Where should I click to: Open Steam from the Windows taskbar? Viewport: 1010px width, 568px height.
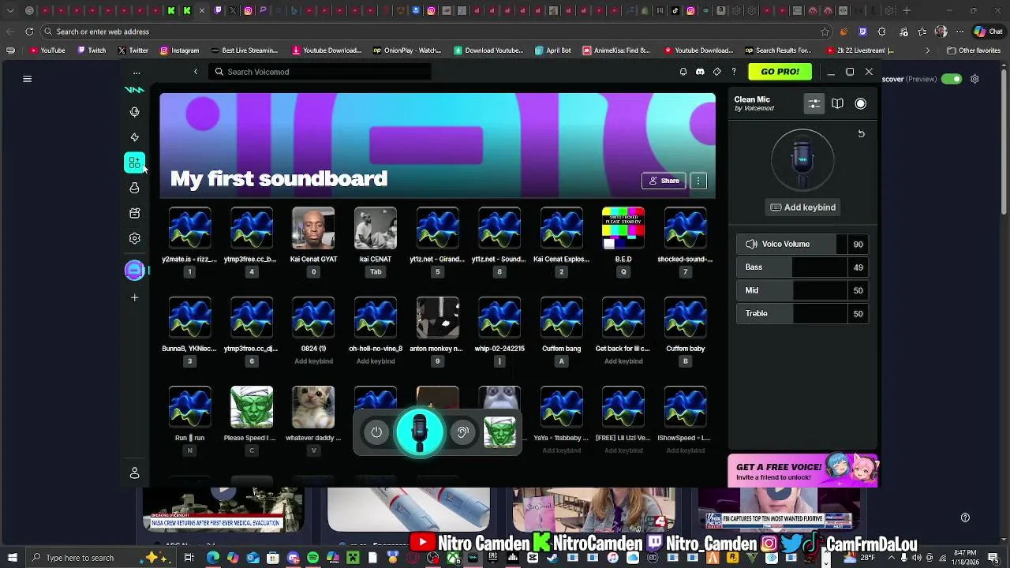pos(553,558)
